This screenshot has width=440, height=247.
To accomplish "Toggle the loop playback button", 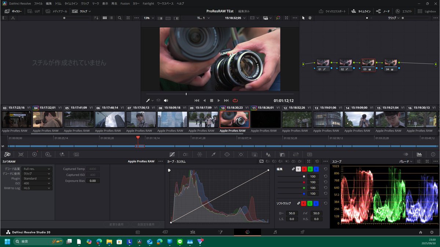I will click(235, 100).
